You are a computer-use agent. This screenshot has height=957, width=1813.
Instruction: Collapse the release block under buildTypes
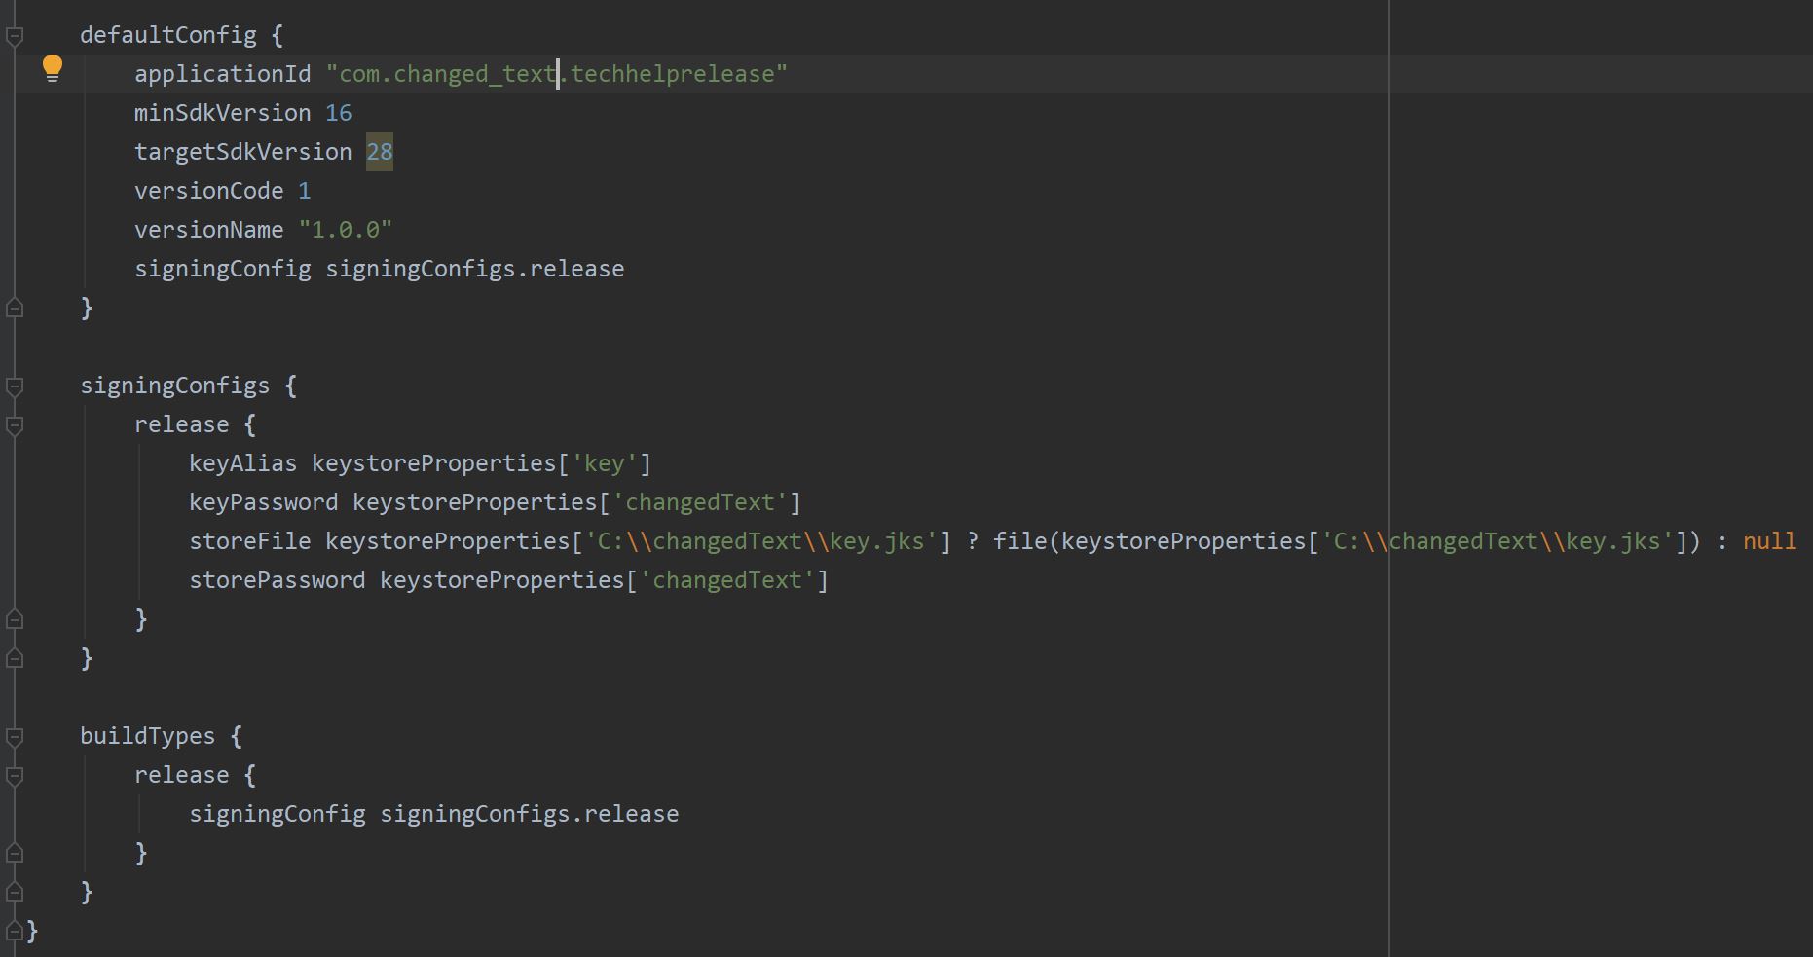point(14,776)
